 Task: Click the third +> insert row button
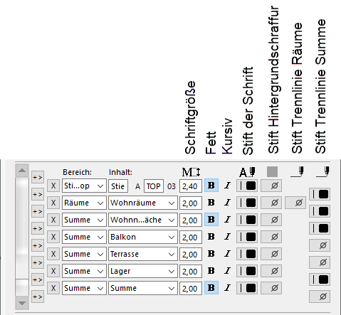(x=38, y=211)
